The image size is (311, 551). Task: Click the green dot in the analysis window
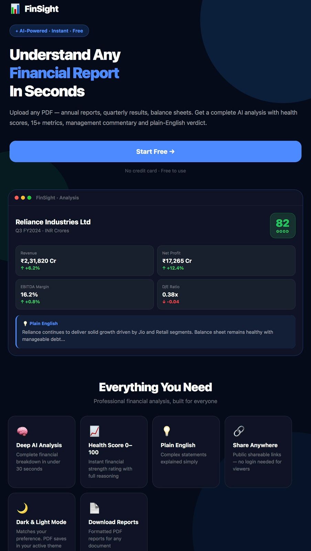(x=29, y=198)
